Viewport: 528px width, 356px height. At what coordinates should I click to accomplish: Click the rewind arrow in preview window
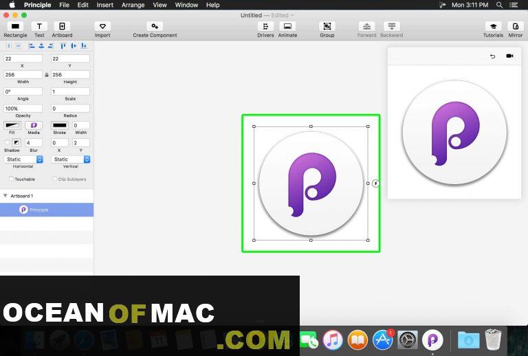click(493, 56)
